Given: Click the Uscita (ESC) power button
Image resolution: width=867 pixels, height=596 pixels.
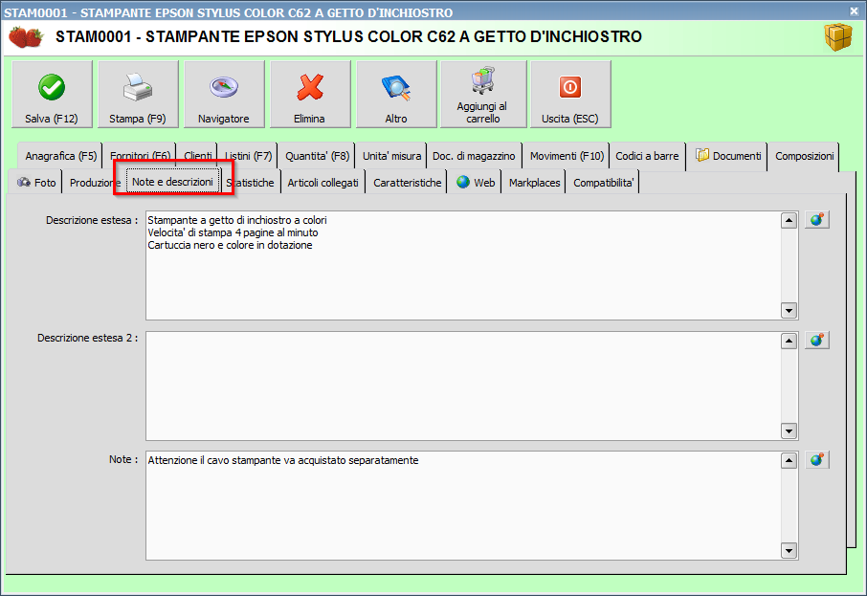Looking at the screenshot, I should pos(570,95).
